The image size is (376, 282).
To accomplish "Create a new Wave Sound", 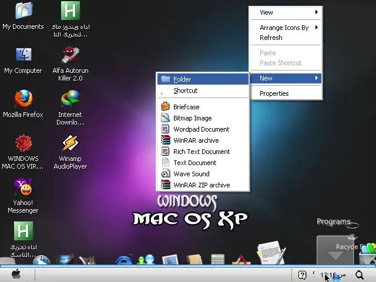I will (x=203, y=174).
